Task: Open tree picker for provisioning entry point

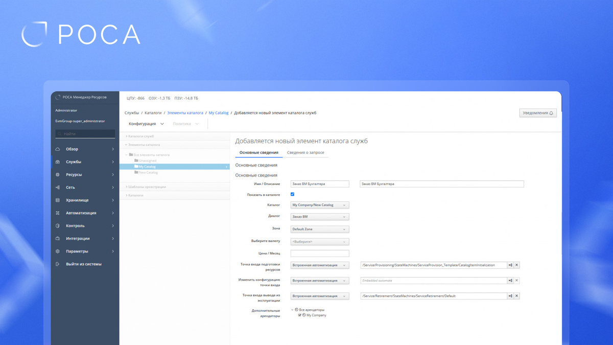Action: click(x=510, y=265)
